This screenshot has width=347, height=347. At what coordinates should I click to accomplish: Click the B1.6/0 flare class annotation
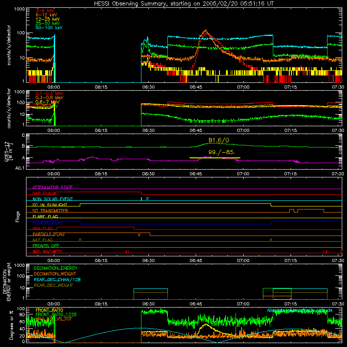(x=219, y=140)
